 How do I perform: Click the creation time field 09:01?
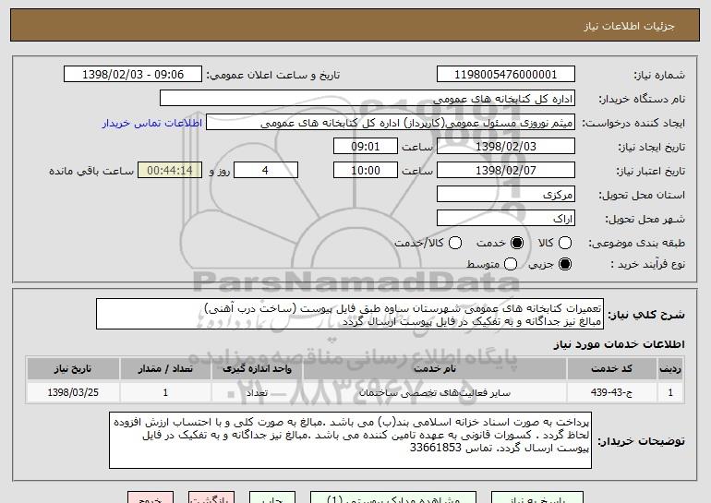point(366,147)
